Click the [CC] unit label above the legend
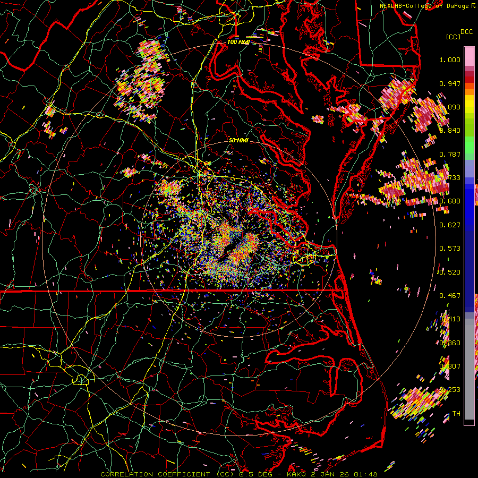478x478 pixels. tap(453, 37)
